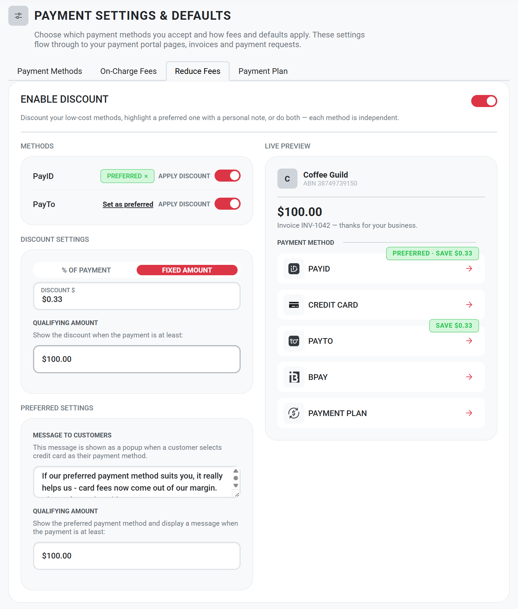Click the payment plan cycle-dollar icon
This screenshot has height=609, width=518.
tap(294, 413)
